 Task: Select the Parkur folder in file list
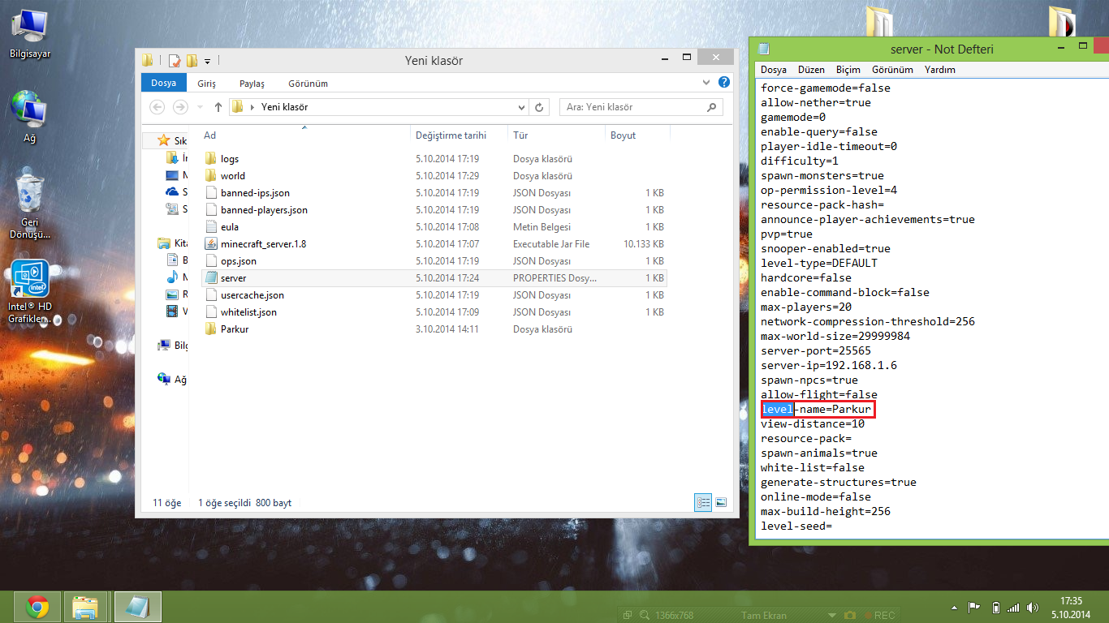(434, 329)
